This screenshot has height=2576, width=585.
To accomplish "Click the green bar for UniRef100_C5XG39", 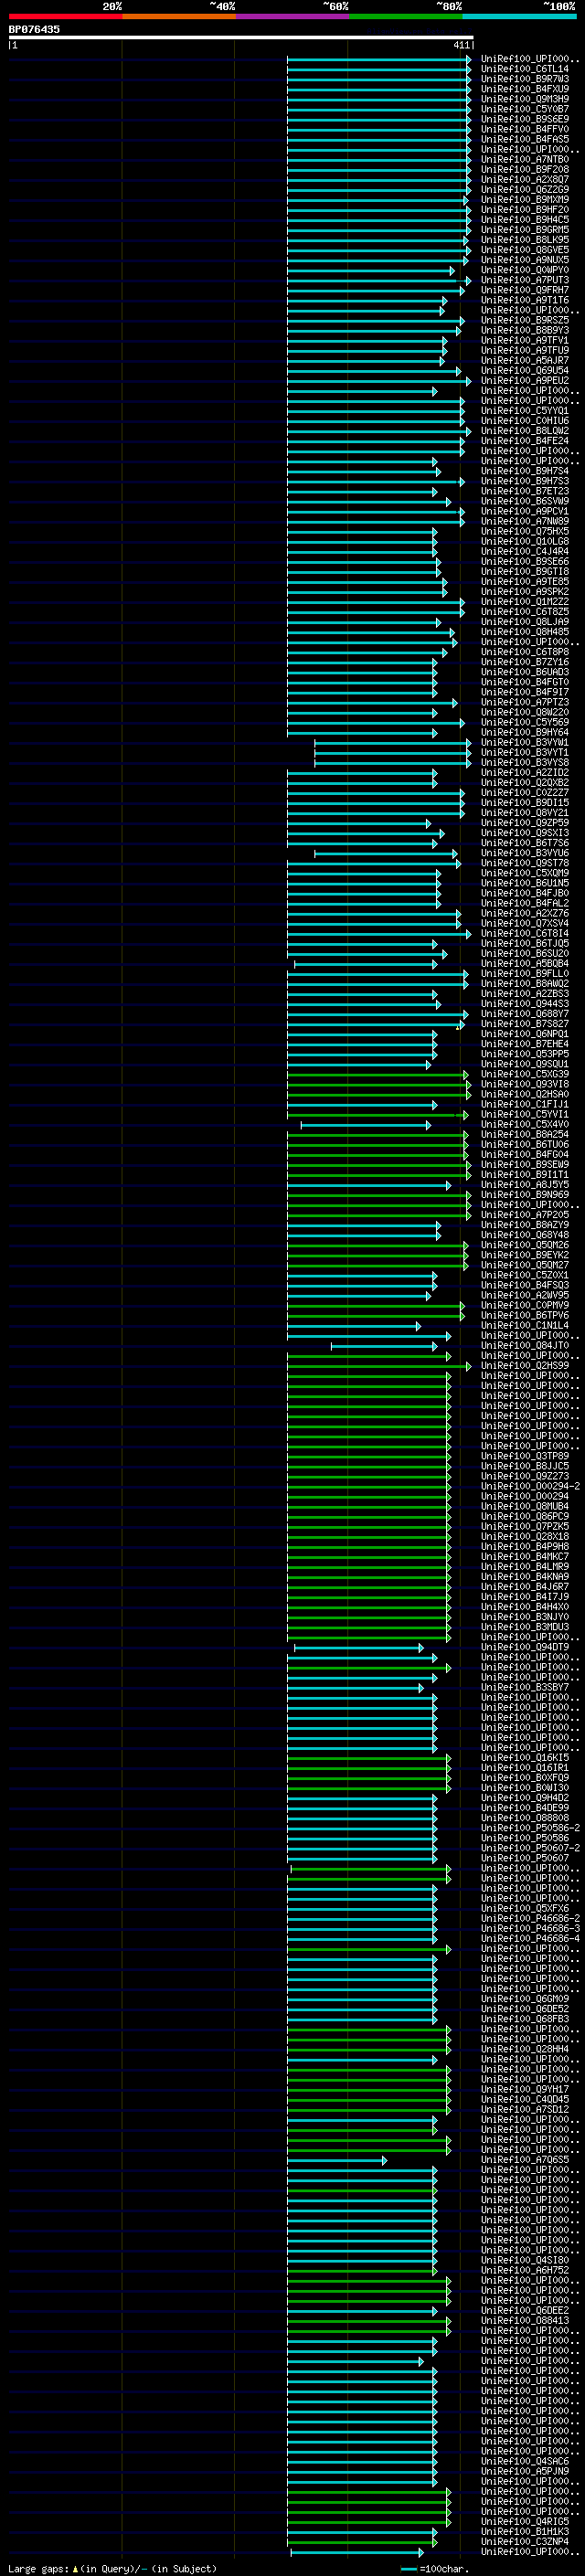I will [x=379, y=1074].
